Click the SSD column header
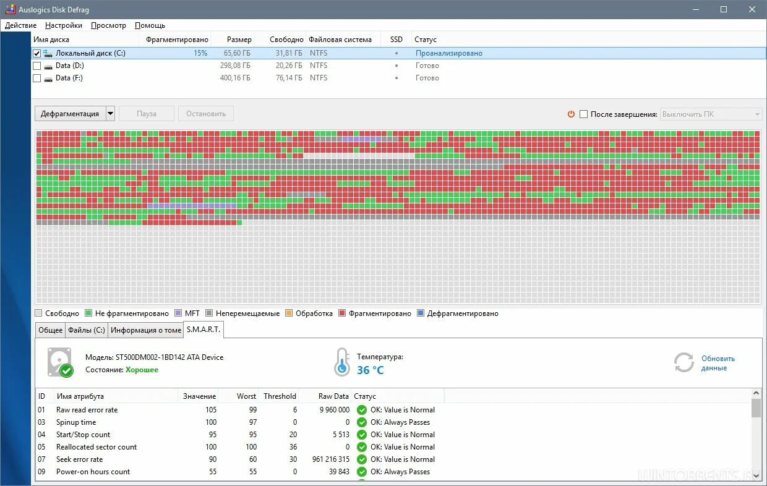The width and height of the screenshot is (767, 486). [x=396, y=40]
